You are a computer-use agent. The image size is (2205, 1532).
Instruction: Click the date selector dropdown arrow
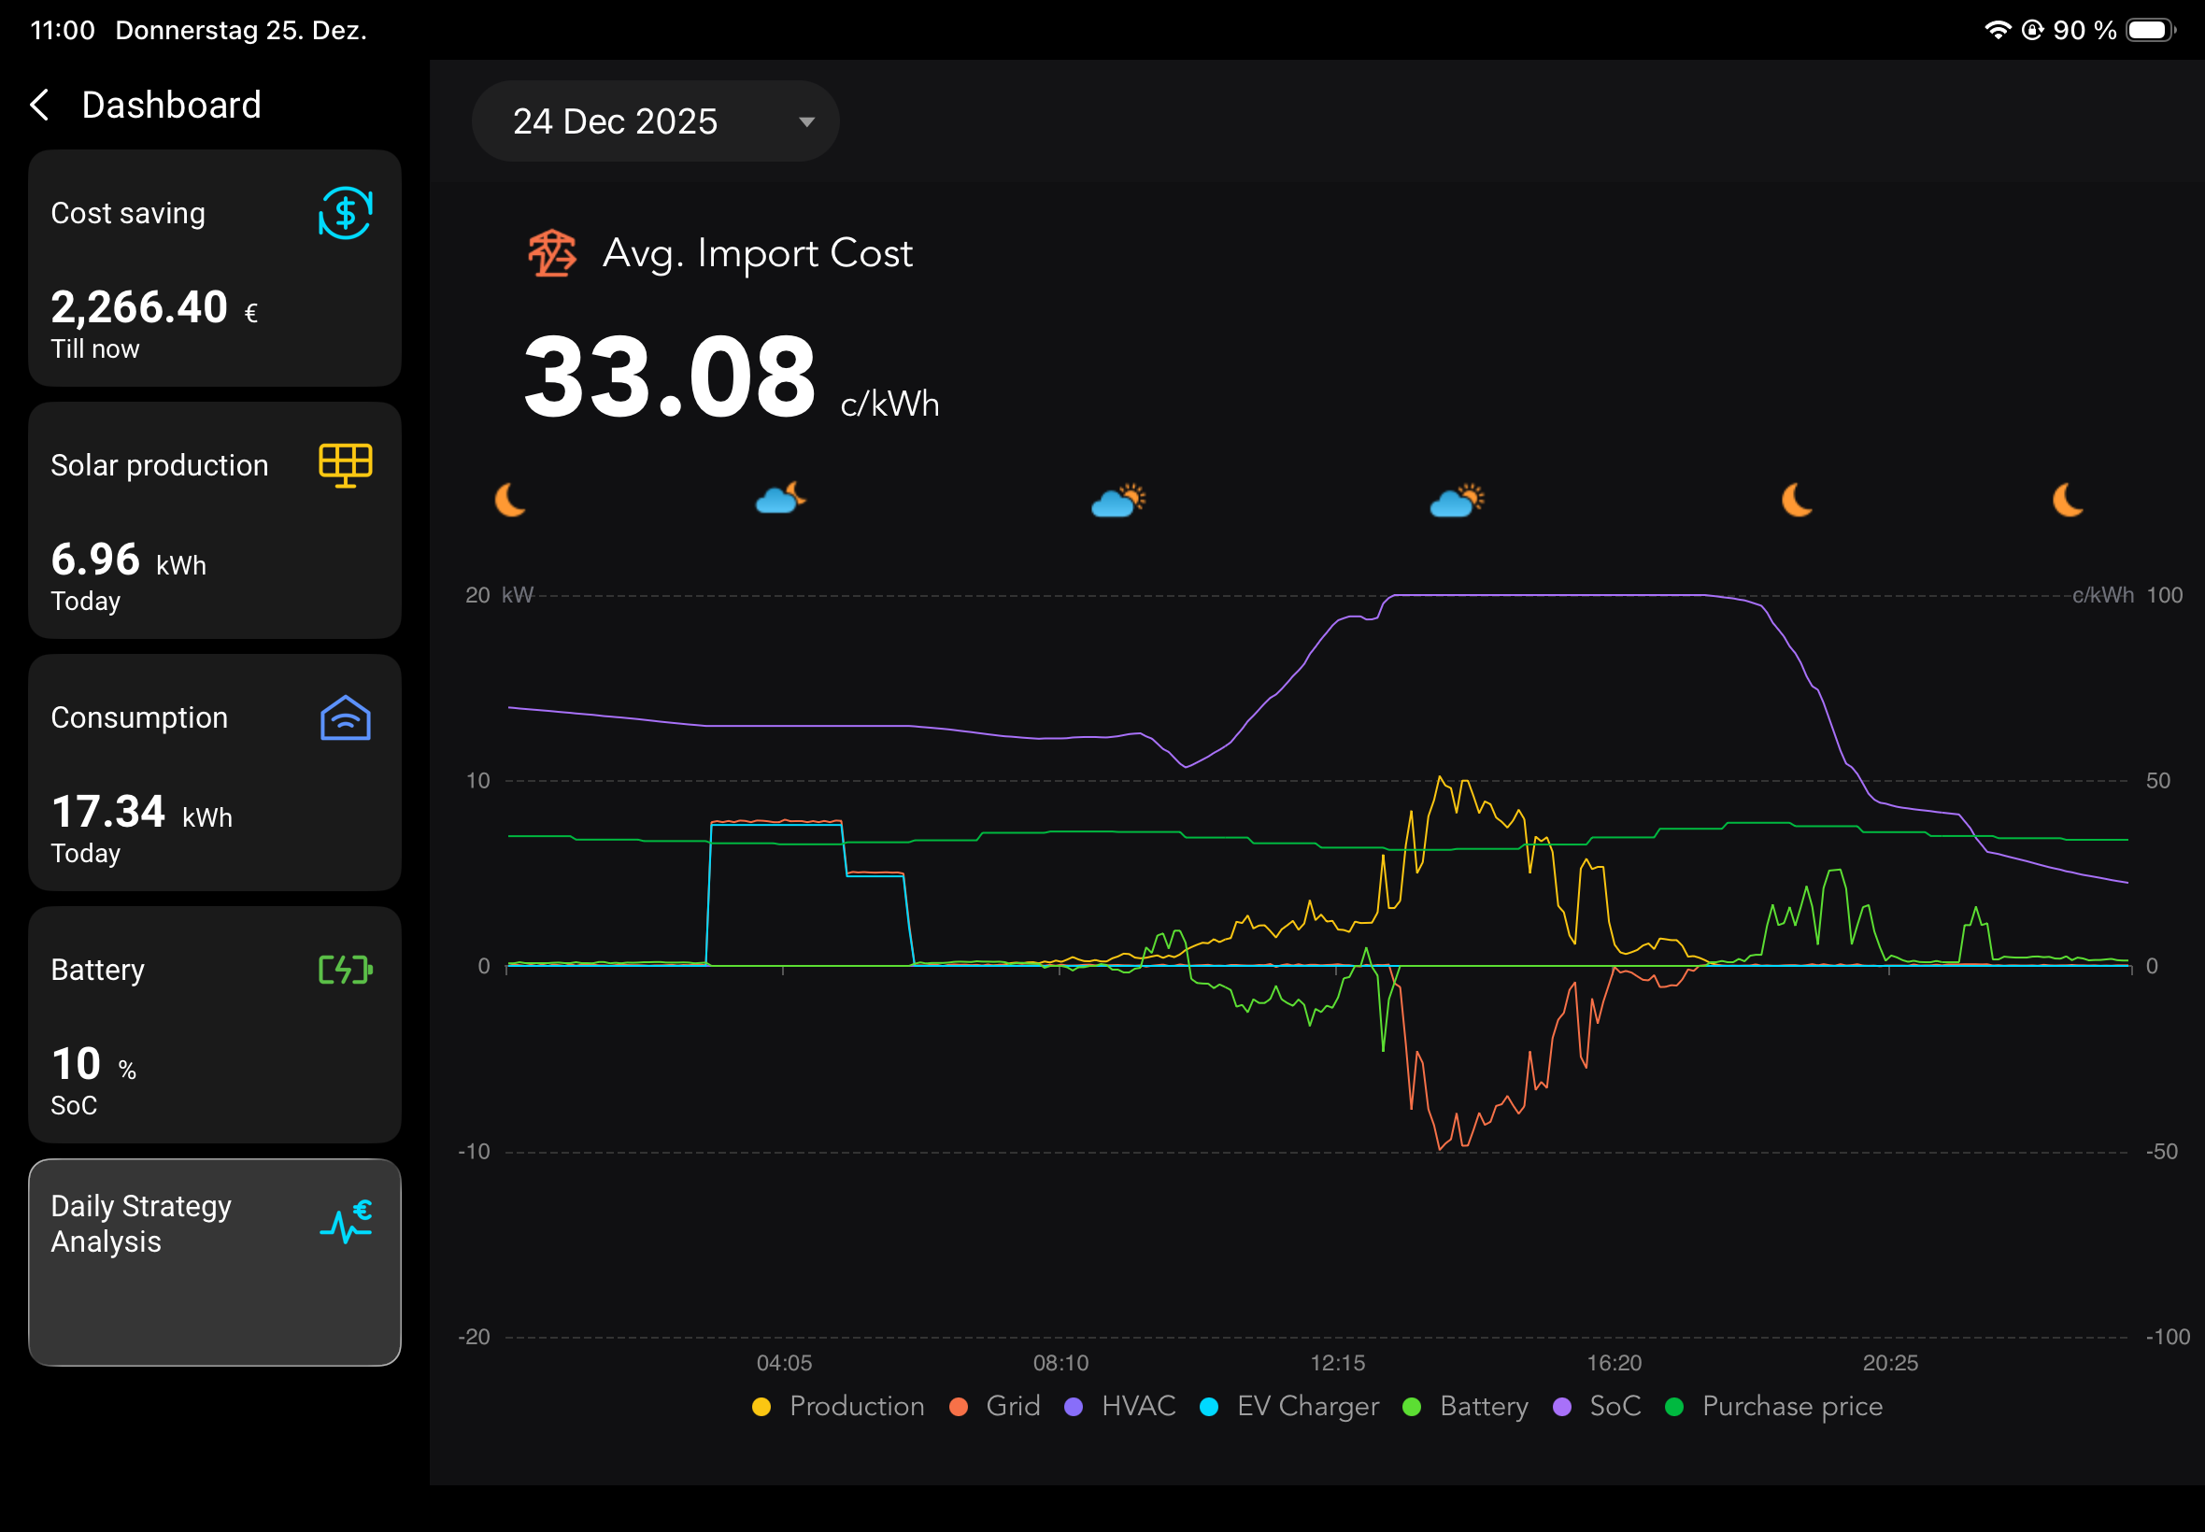coord(806,122)
